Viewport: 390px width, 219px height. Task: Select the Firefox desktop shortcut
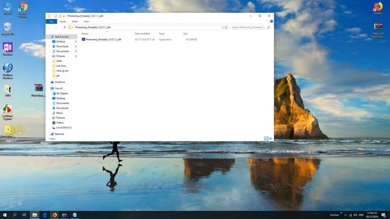pyautogui.click(x=378, y=8)
